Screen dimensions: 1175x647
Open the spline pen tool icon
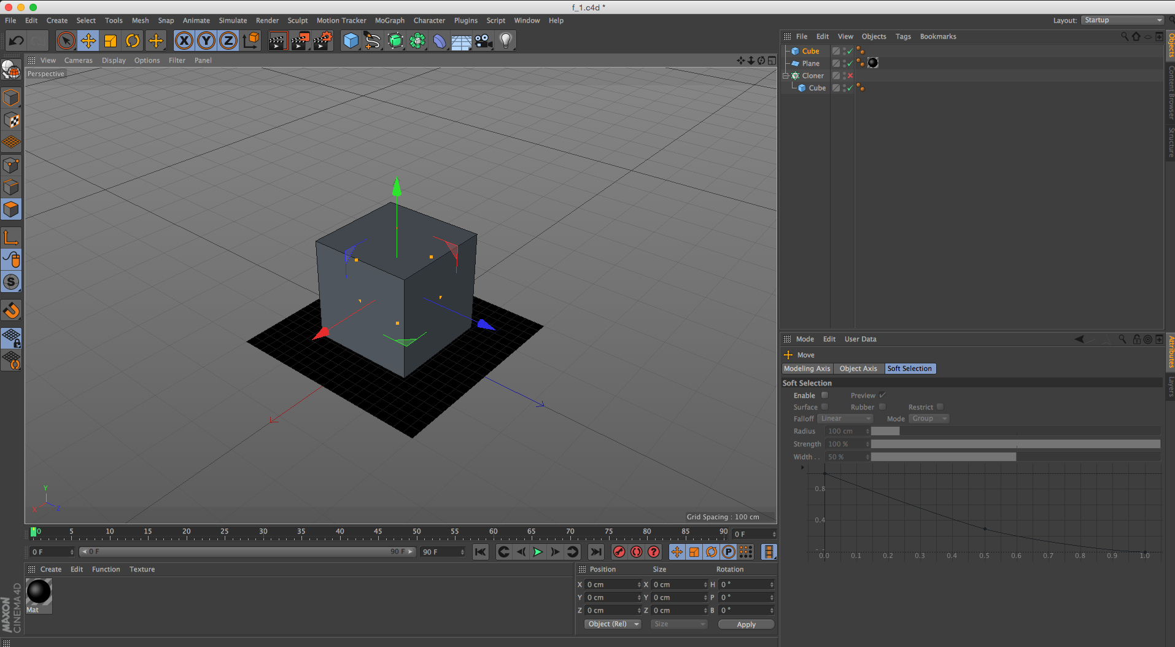point(373,41)
